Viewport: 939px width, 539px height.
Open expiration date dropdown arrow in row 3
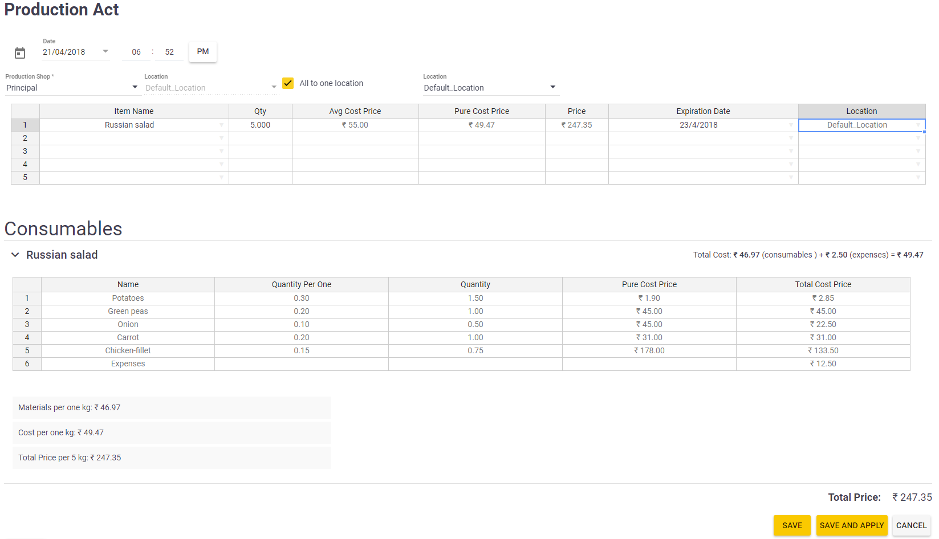(x=791, y=151)
